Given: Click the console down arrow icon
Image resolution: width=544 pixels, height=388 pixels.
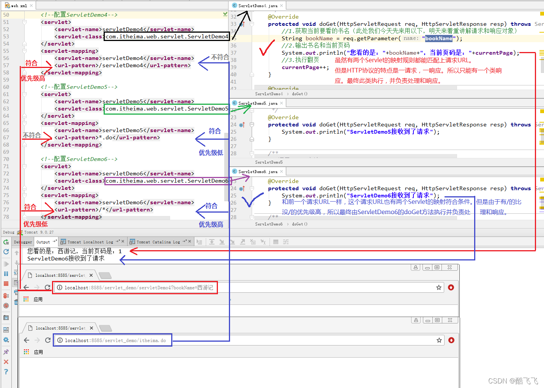Looking at the screenshot, I should point(16,263).
